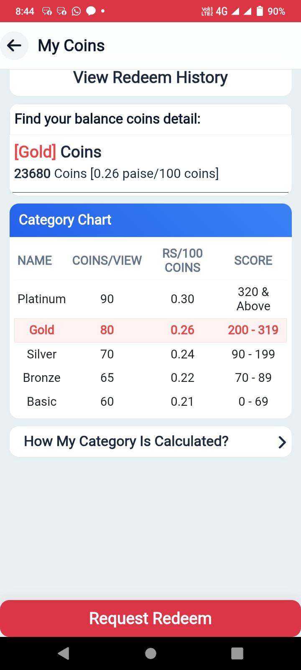
Task: Select the Gold category row
Action: point(150,330)
